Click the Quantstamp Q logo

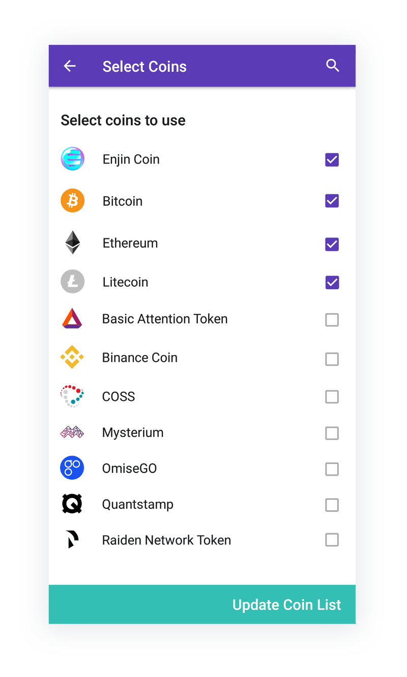(72, 504)
